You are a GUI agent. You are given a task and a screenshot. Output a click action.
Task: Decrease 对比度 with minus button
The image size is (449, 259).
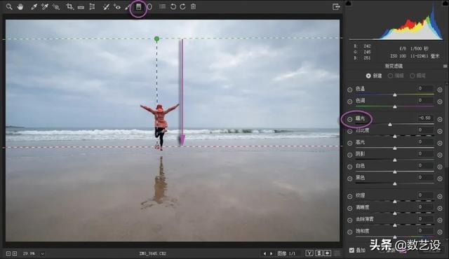pos(349,132)
